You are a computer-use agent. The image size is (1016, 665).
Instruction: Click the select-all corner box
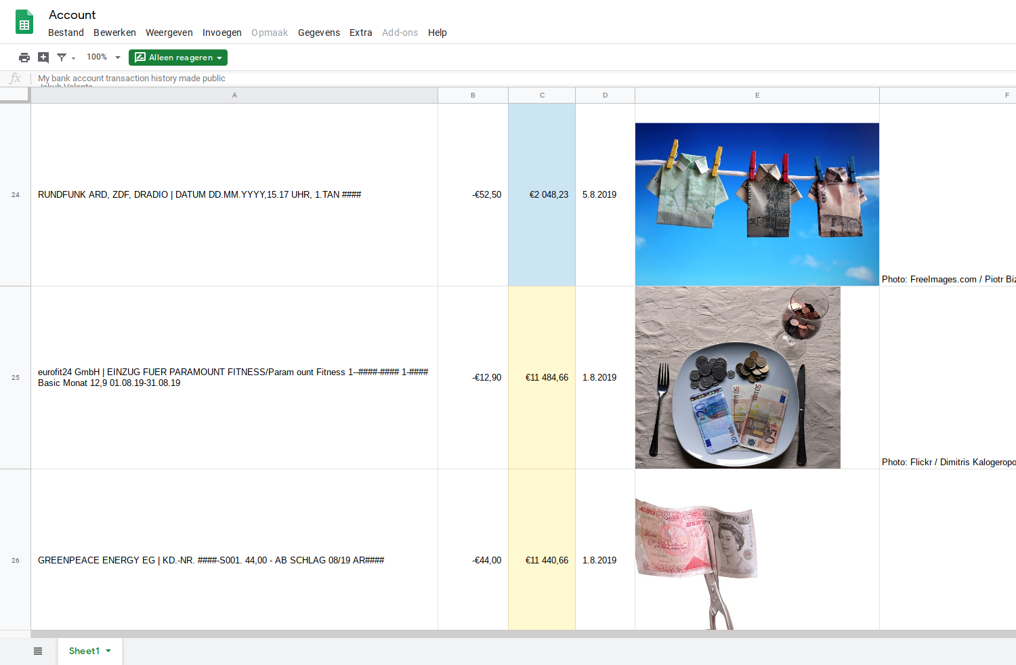pyautogui.click(x=15, y=95)
